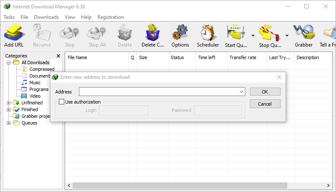Click the Stop Queue icon
The image size is (336, 192).
270,33
